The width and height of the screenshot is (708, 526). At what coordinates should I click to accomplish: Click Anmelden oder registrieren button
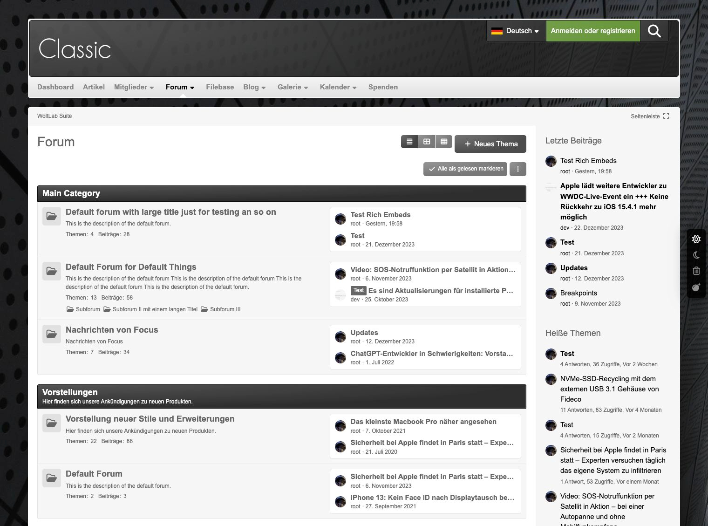(592, 31)
